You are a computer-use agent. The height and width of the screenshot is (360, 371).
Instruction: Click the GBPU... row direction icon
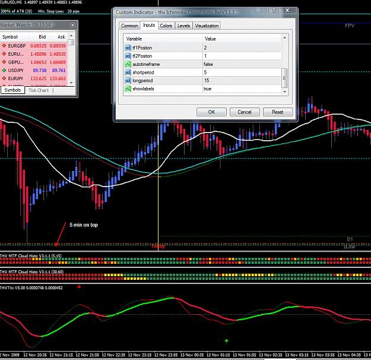point(4,62)
